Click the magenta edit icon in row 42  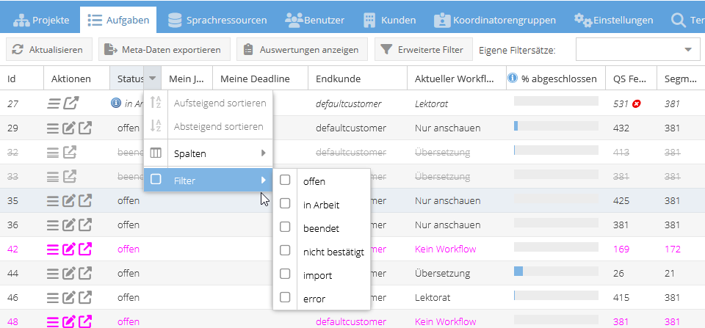point(69,249)
